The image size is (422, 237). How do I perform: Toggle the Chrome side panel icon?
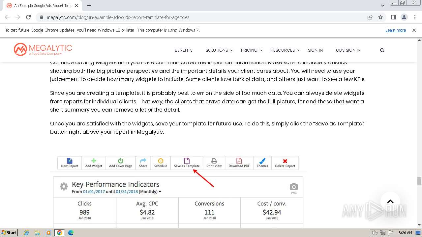click(393, 17)
